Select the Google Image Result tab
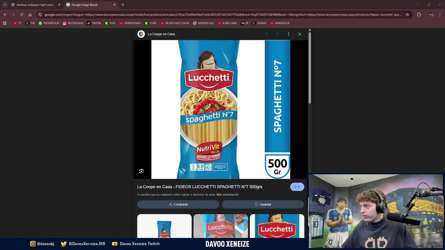The image size is (445, 250). click(91, 5)
